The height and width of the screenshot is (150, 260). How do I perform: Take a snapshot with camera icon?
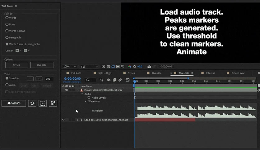coord(149,67)
